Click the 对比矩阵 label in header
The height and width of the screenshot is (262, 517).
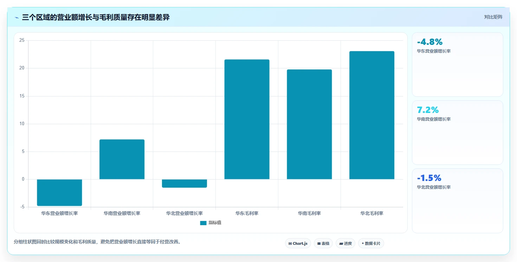pos(493,17)
